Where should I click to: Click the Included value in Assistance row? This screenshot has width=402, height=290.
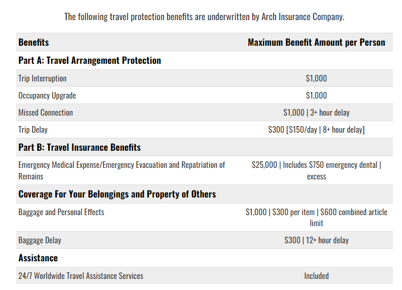point(317,276)
